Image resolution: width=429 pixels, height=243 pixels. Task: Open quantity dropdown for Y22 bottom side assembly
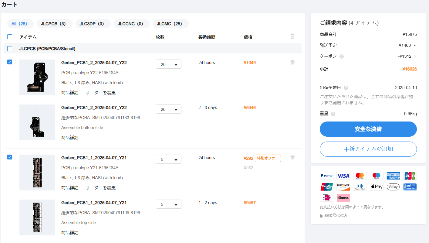[x=169, y=109]
